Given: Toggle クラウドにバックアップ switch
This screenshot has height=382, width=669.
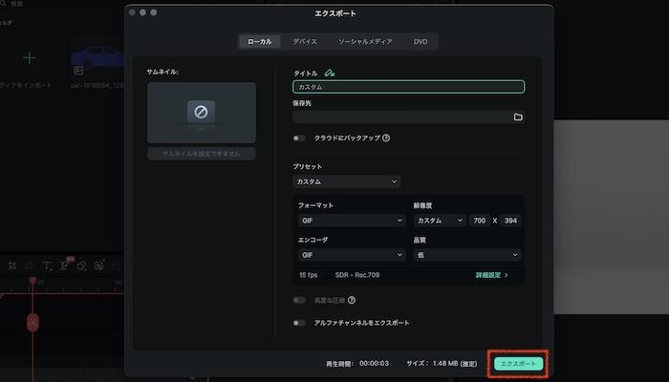Looking at the screenshot, I should pos(299,138).
